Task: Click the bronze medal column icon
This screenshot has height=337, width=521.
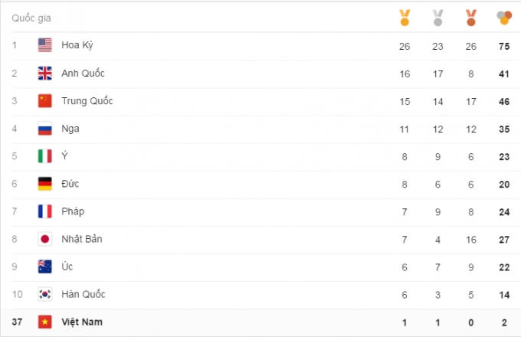Action: (x=470, y=16)
